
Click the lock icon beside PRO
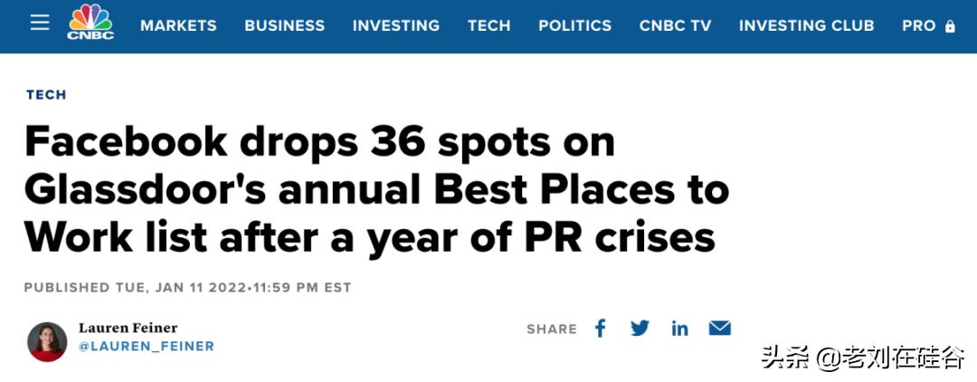pyautogui.click(x=950, y=26)
